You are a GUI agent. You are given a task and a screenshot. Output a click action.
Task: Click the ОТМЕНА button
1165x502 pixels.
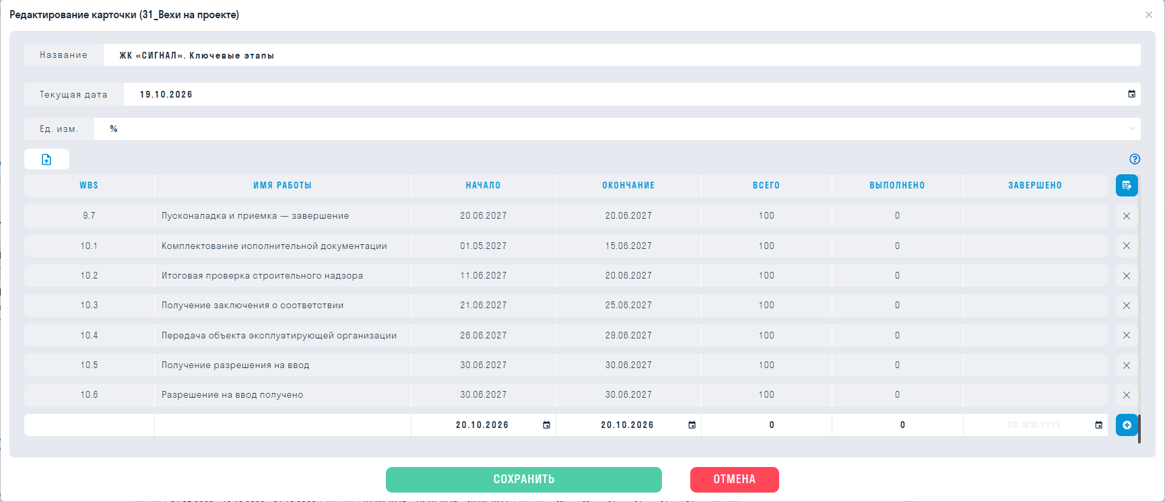click(735, 480)
